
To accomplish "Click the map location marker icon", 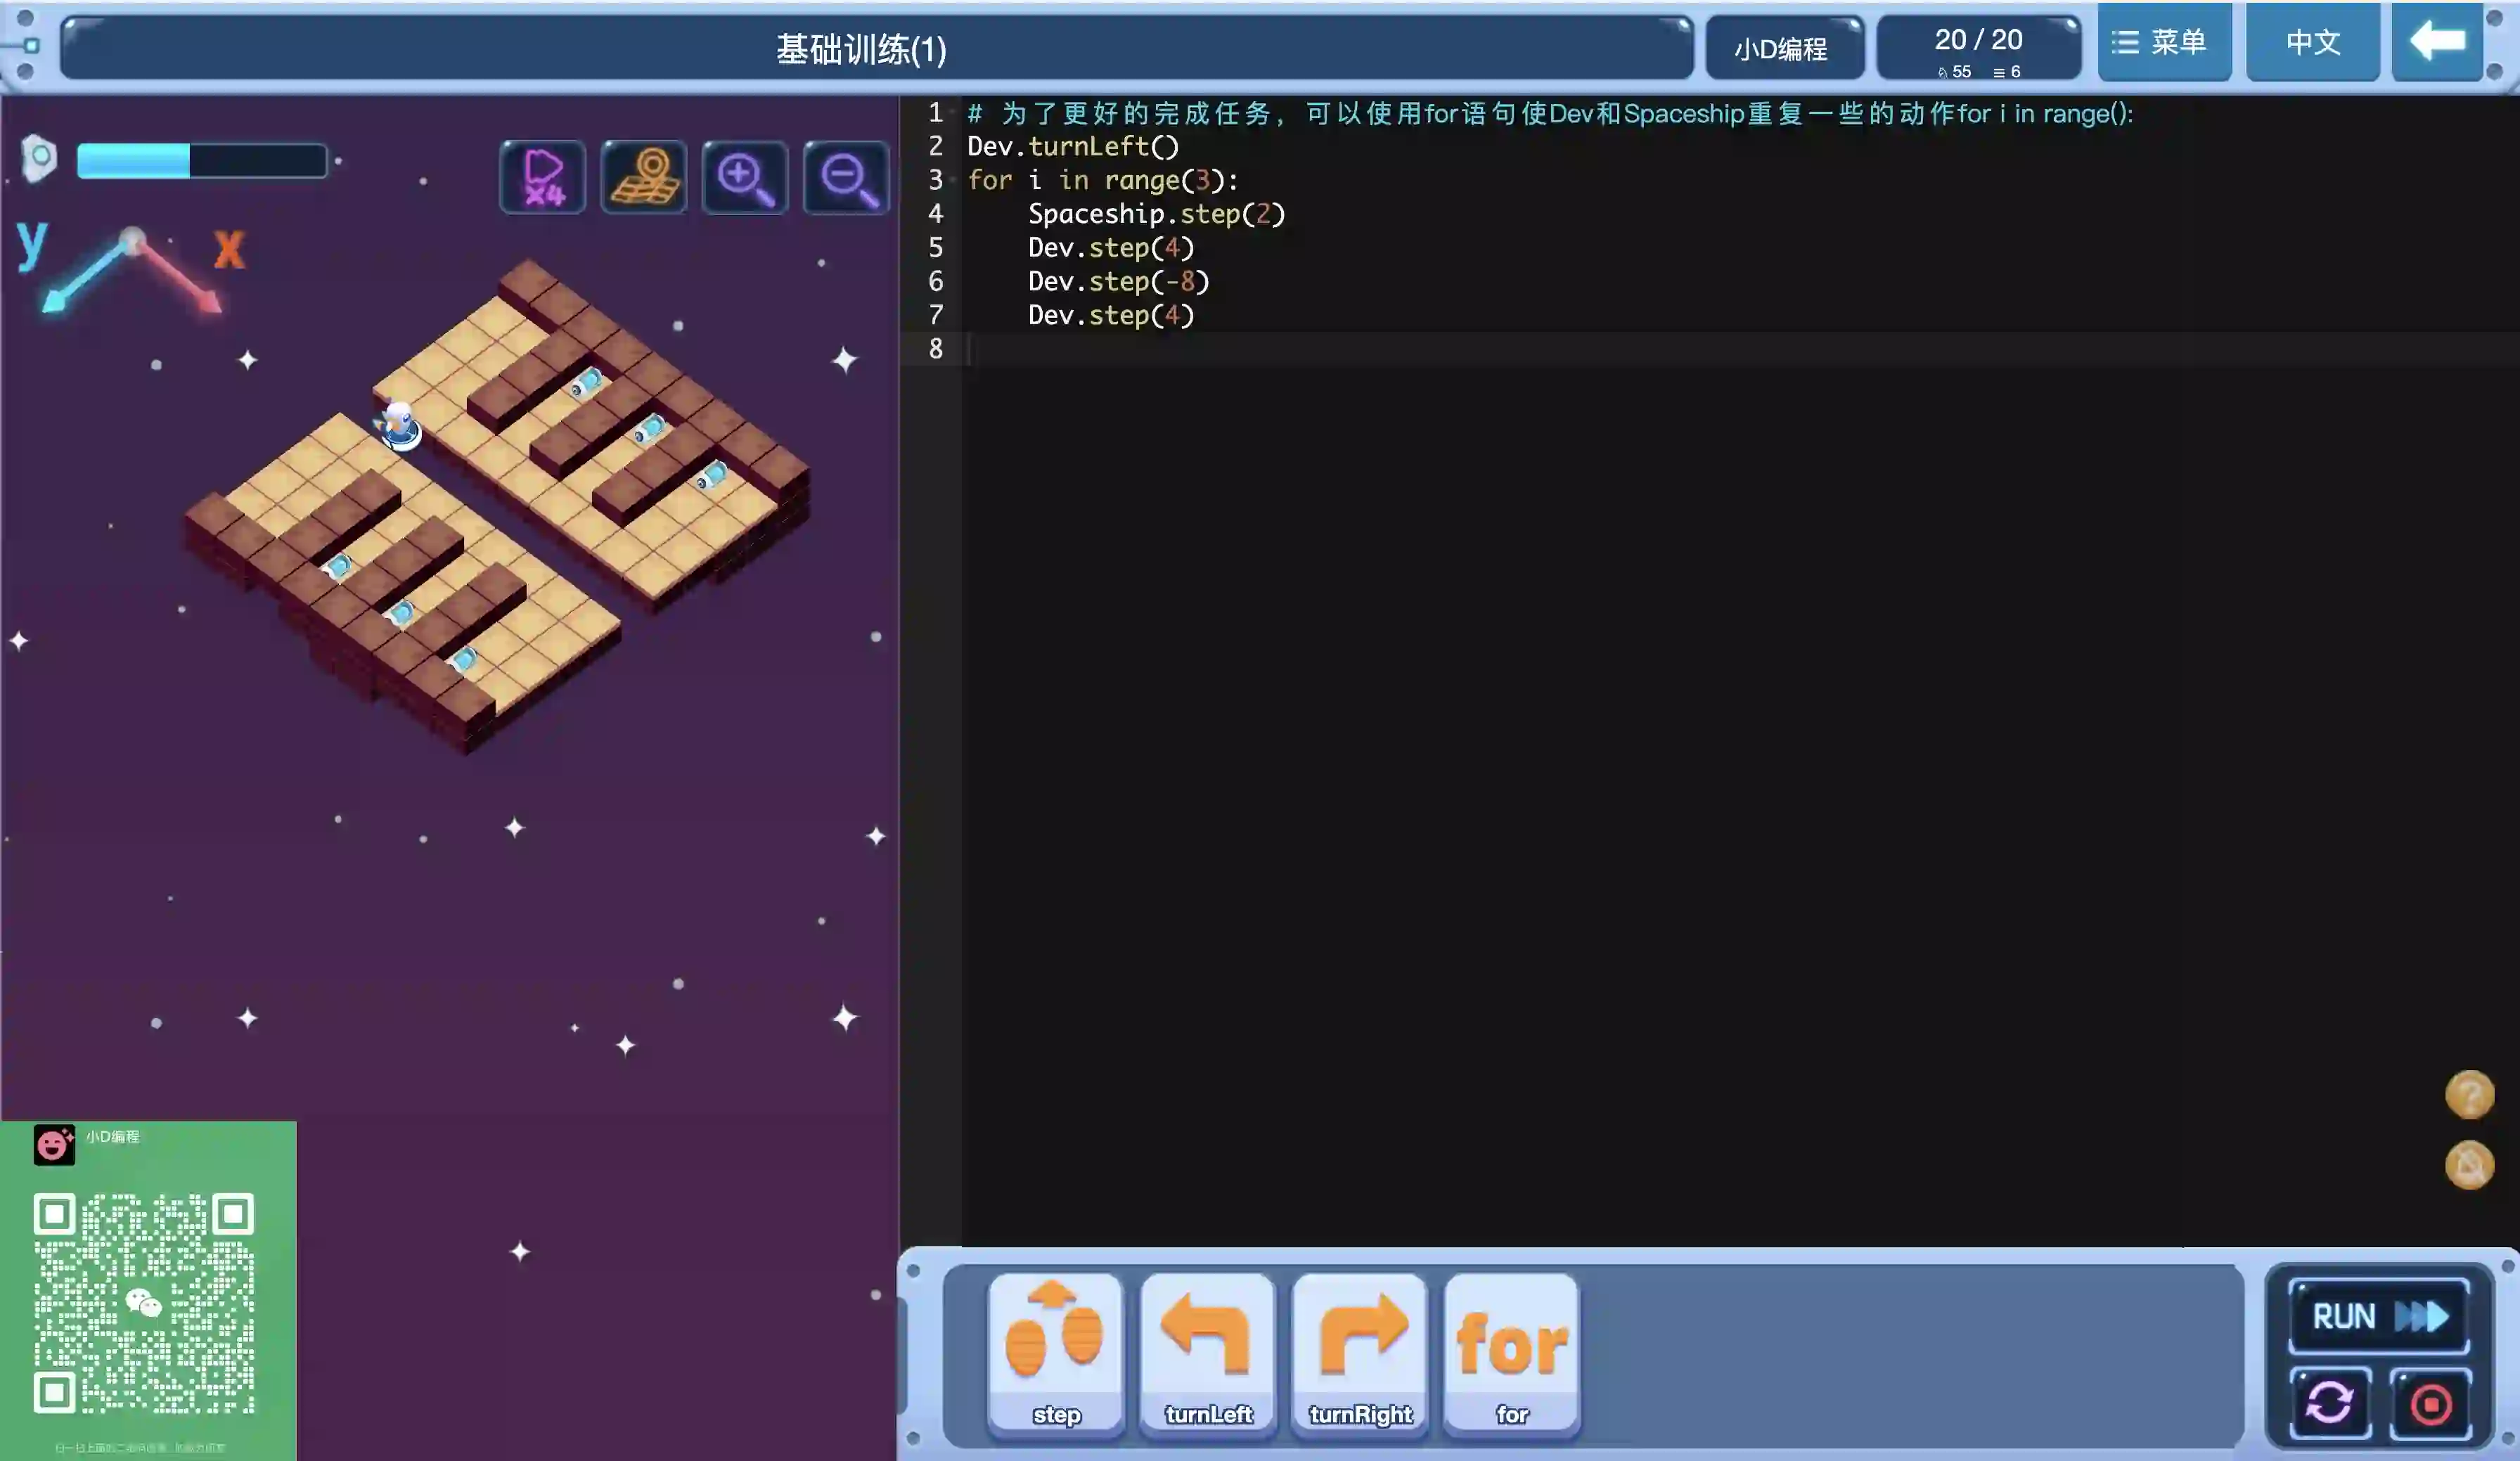I will [x=644, y=177].
